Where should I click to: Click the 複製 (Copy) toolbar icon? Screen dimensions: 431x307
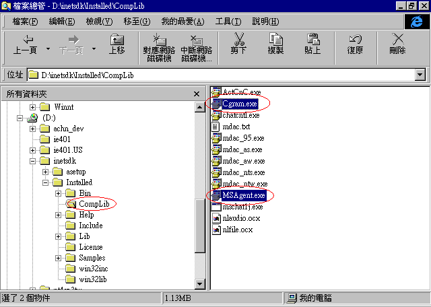click(x=275, y=40)
